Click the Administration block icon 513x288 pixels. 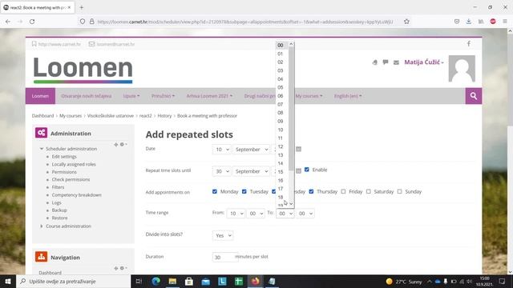coord(41,133)
